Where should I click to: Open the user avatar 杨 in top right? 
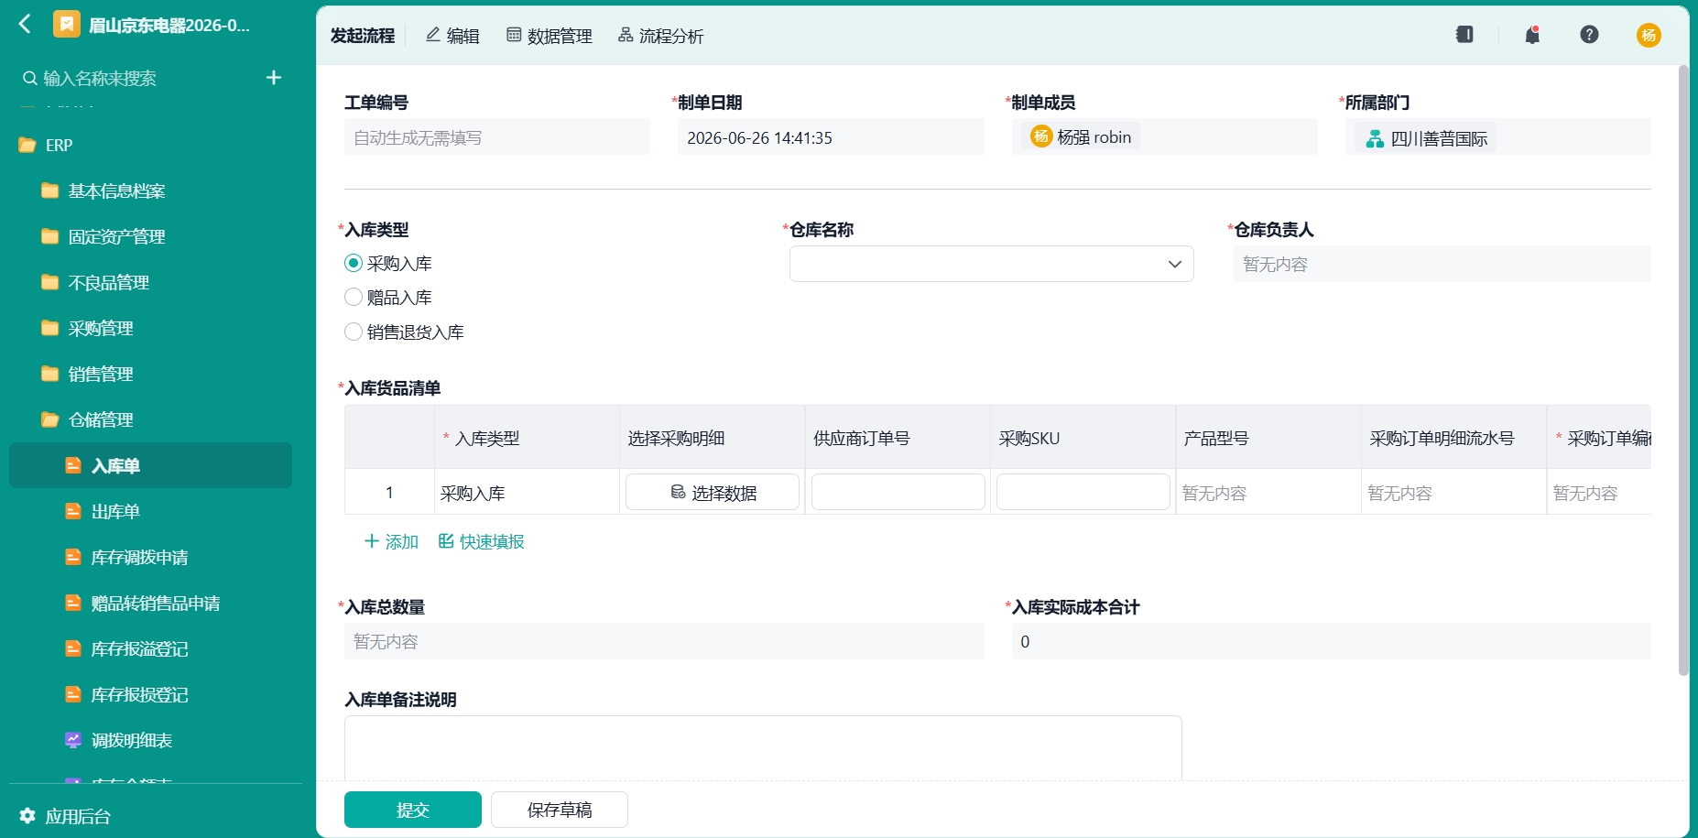click(x=1649, y=35)
